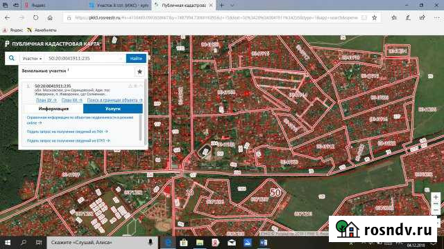Click the services list scrollbar
The height and width of the screenshot is (249, 444).
140,127
